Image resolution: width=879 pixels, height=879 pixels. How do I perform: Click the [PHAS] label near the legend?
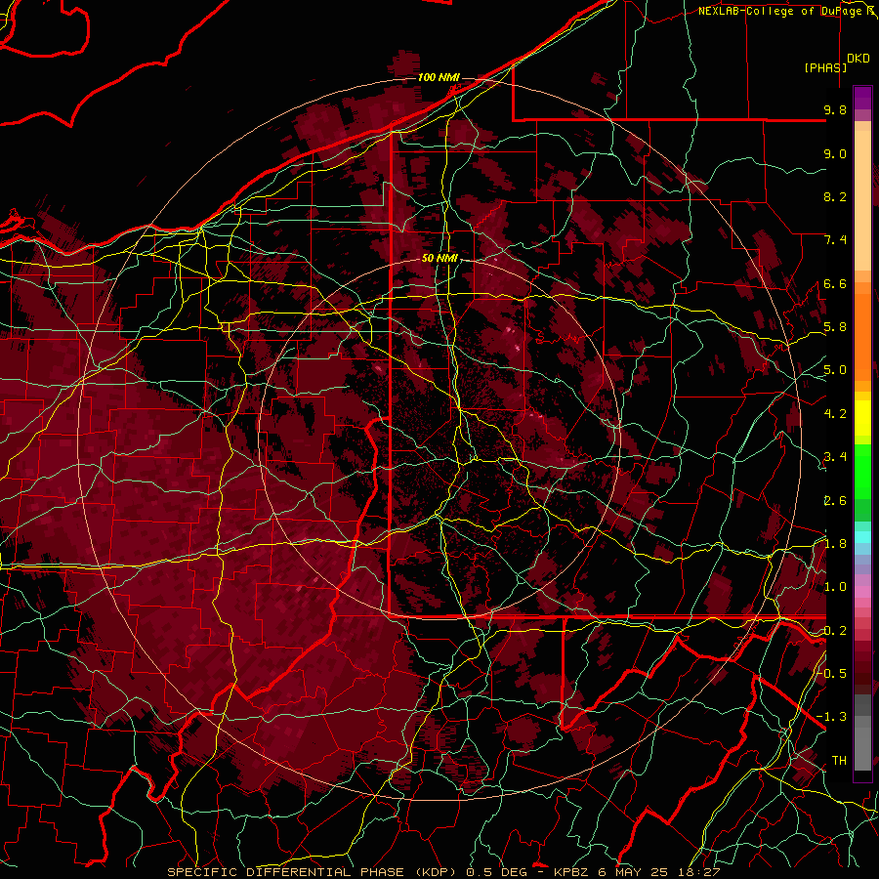(825, 67)
